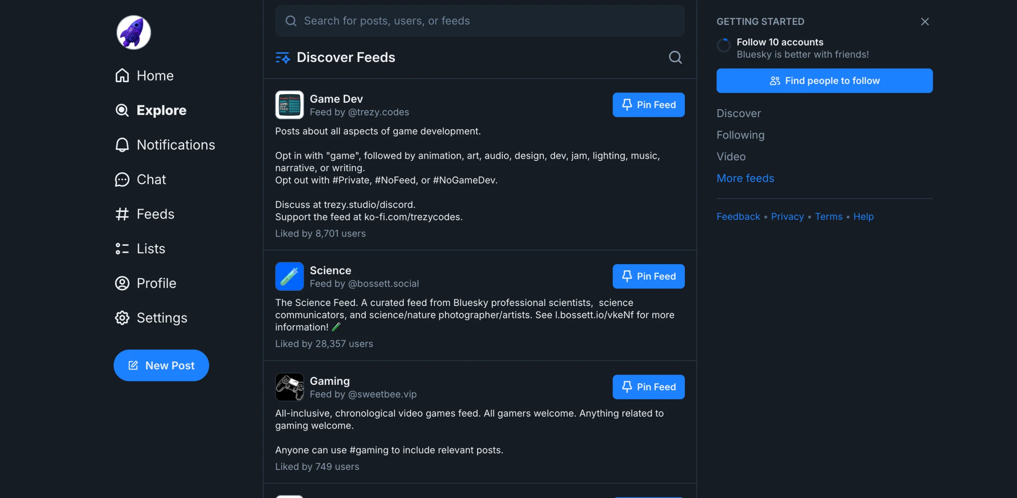Open Notifications from the sidebar
1017x498 pixels.
coord(122,144)
